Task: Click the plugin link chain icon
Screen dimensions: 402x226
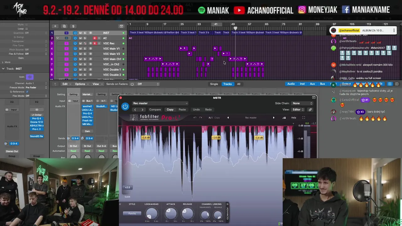Action: tap(310, 110)
